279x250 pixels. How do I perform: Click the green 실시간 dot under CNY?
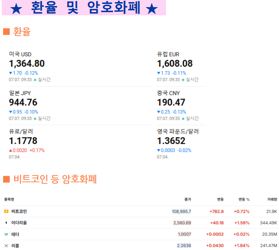[x=183, y=119]
